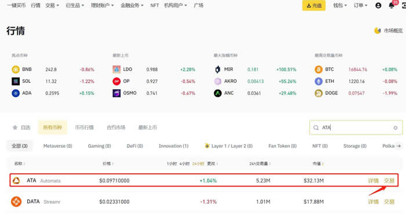Expand the 金融业务 dropdown menu
406x215 pixels.
[x=132, y=5]
